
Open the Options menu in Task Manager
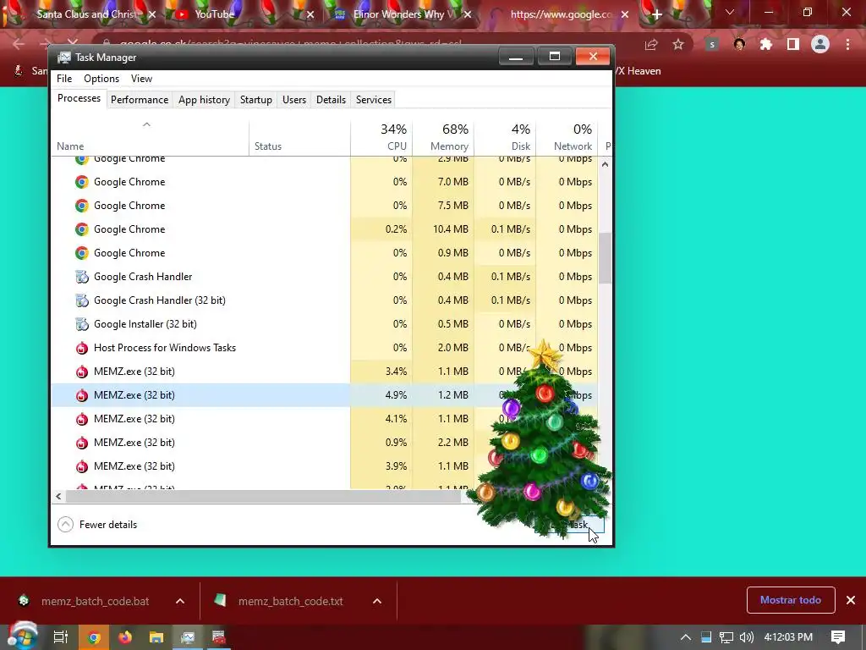point(101,79)
